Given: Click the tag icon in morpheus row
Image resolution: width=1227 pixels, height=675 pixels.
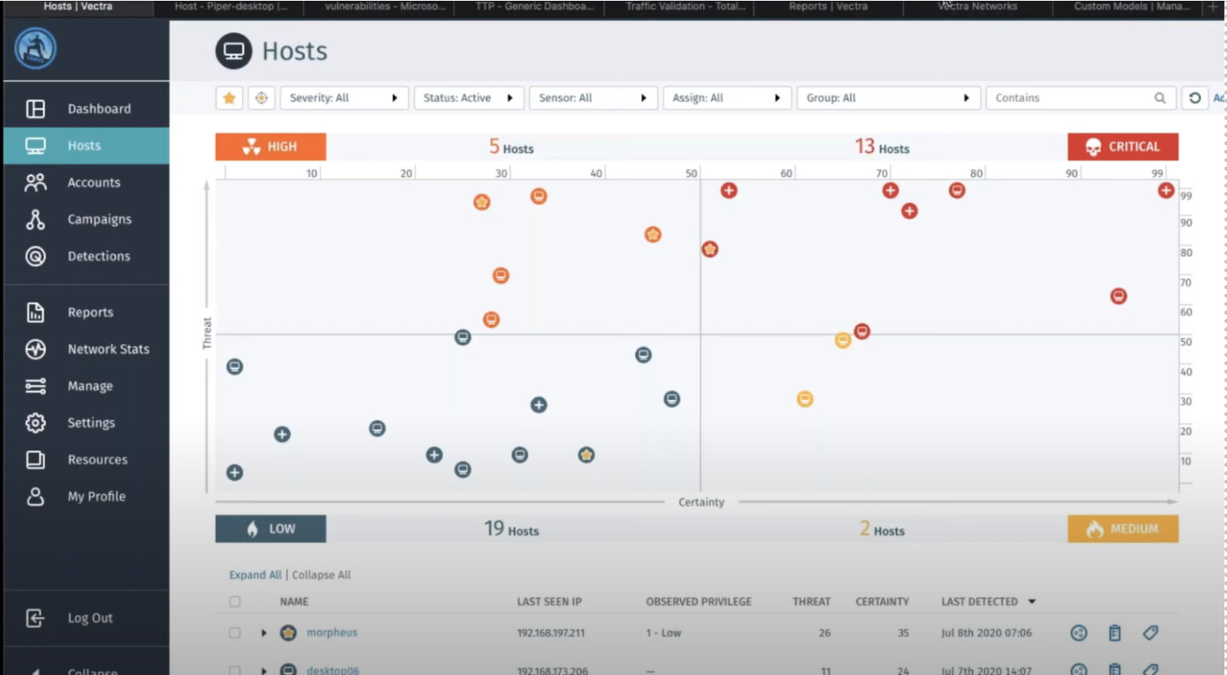Looking at the screenshot, I should coord(1150,632).
